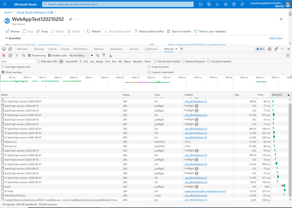Check Capture screenshots option
The image size is (292, 208).
(149, 72)
